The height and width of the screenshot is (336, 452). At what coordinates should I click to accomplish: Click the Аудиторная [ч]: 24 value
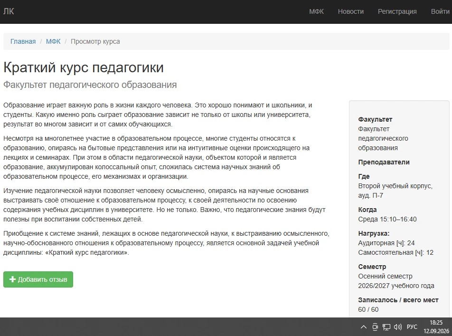386,243
